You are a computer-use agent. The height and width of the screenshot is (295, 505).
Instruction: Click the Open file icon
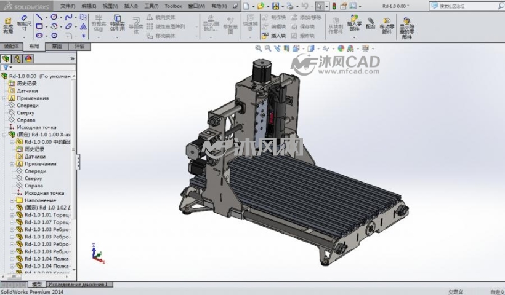[261, 6]
